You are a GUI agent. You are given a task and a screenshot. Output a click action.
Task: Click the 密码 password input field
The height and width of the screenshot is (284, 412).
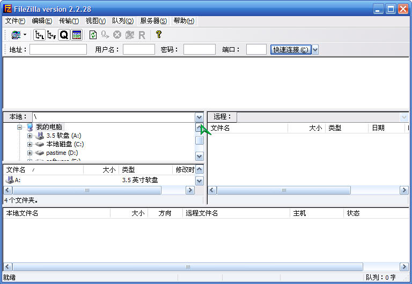click(x=200, y=49)
